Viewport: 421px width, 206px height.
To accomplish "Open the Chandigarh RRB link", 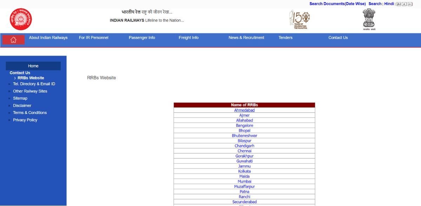I will click(245, 146).
